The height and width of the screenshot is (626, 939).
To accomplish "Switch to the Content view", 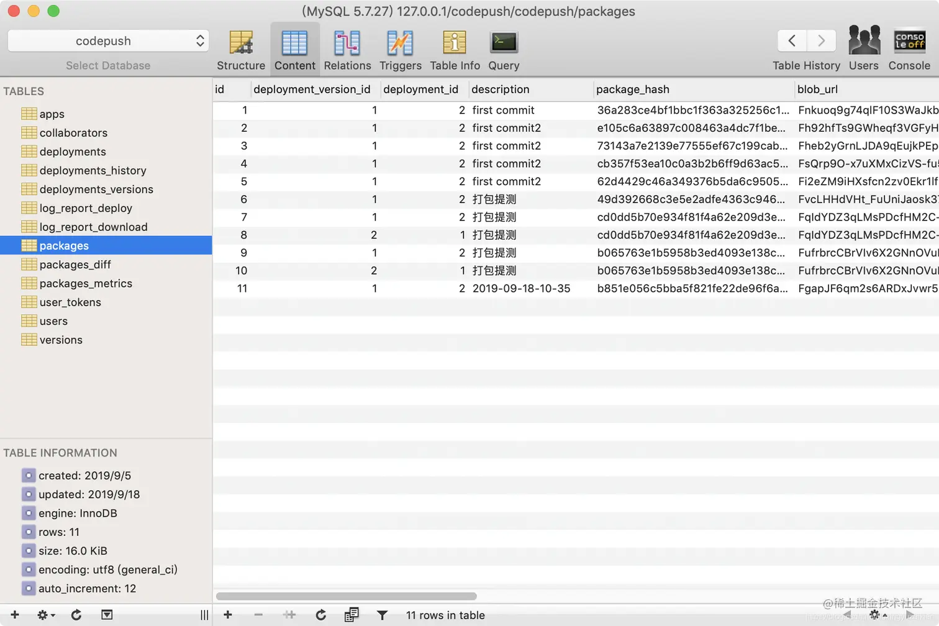I will click(x=294, y=50).
